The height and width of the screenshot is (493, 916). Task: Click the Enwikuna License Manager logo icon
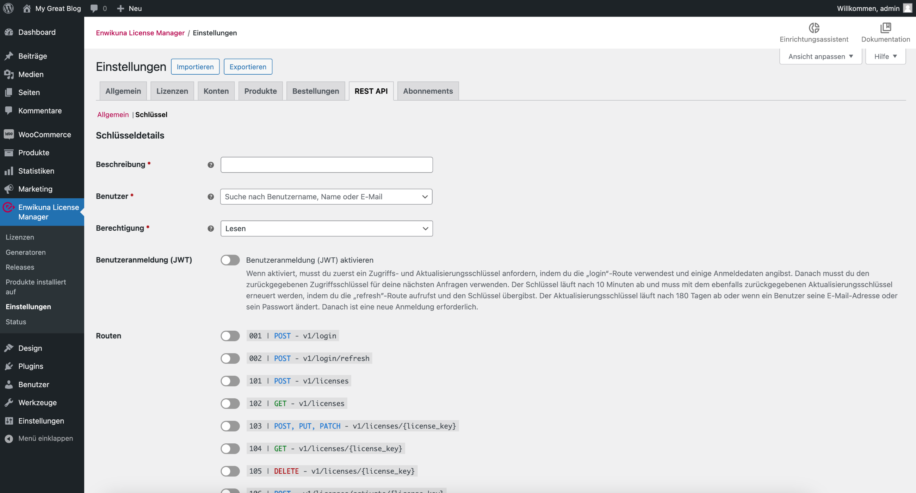pos(9,207)
